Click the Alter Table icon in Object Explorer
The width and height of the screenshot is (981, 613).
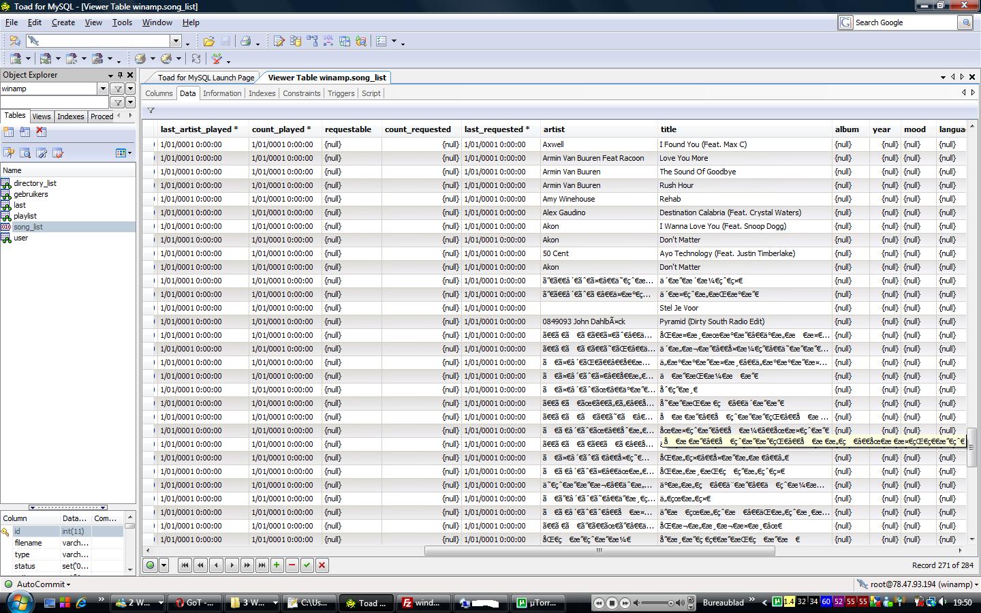coord(25,132)
